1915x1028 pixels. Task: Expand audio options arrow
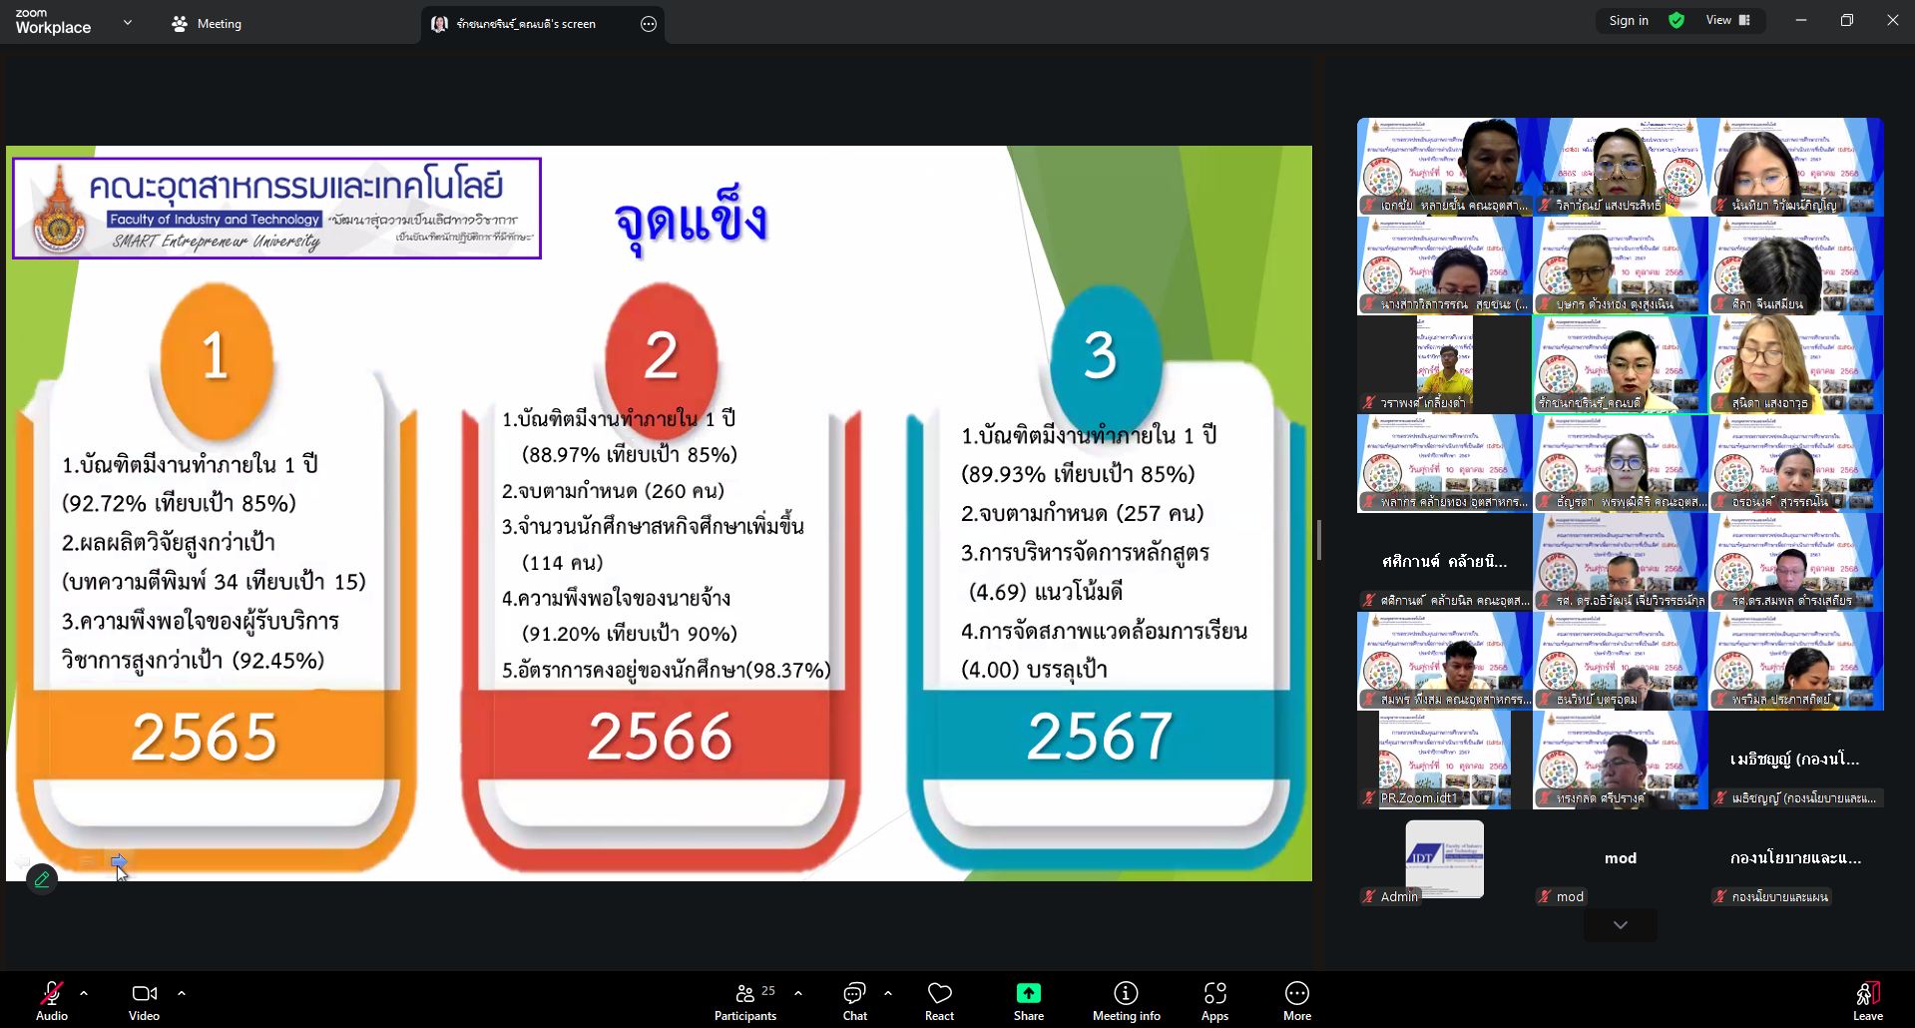tap(84, 993)
